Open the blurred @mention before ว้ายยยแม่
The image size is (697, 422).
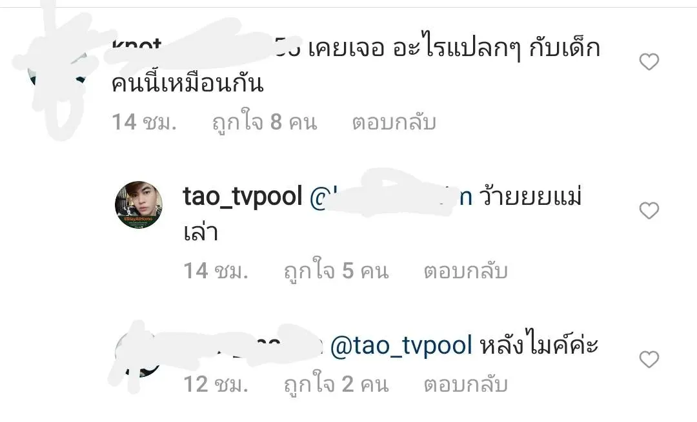tap(390, 196)
